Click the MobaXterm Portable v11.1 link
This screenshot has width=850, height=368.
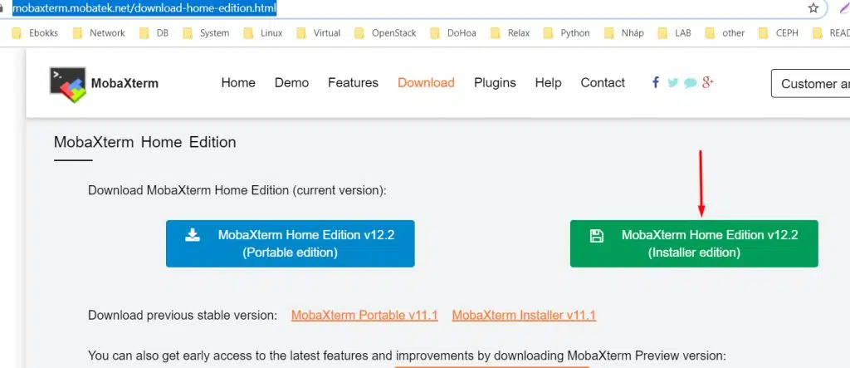click(x=364, y=316)
